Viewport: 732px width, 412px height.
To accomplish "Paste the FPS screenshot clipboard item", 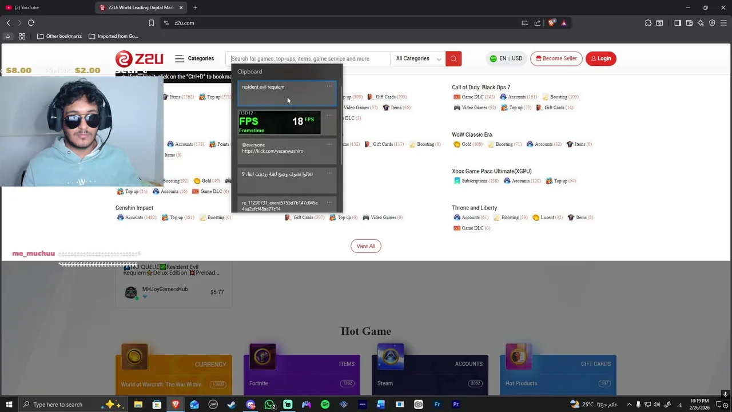I will (x=287, y=122).
